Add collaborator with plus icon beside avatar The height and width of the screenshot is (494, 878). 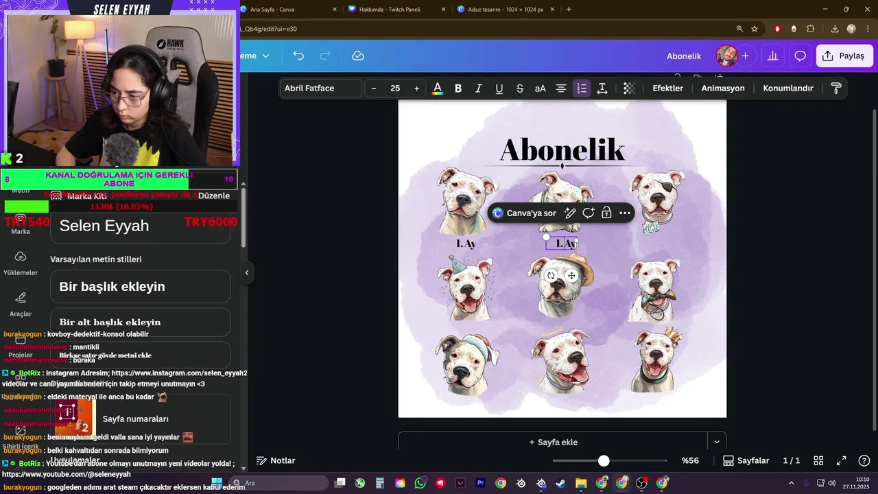[x=746, y=56]
